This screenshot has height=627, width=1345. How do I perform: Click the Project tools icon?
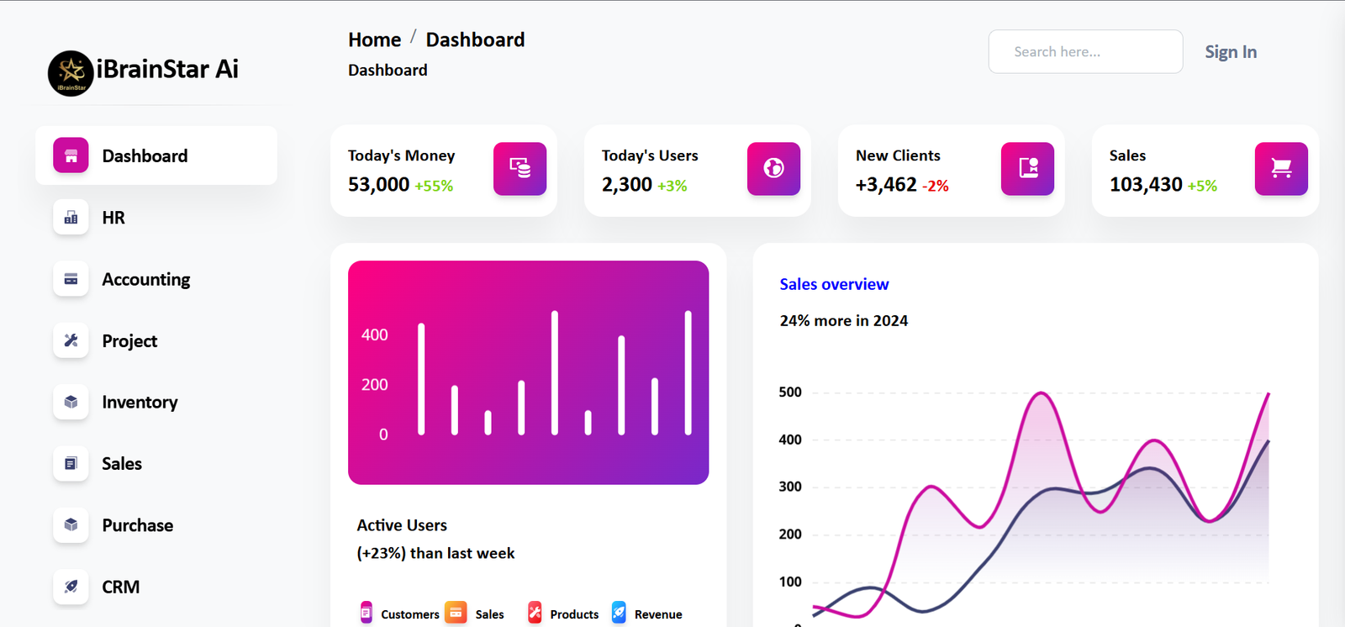(x=71, y=340)
